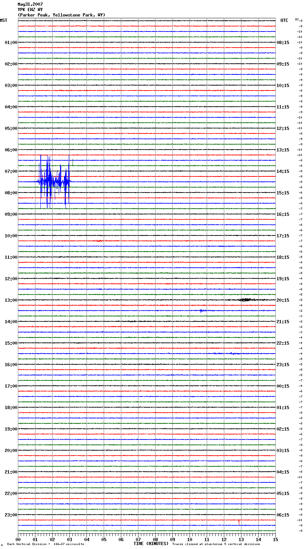Select the 04:00 MST row label
Screen dimensions: 304x549
tap(11, 107)
